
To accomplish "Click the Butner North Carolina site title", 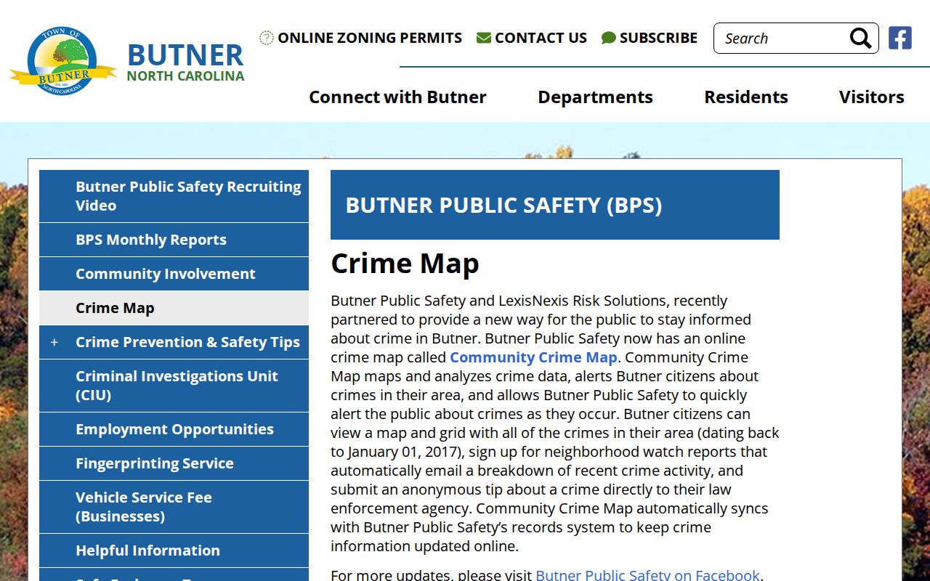I will tap(186, 61).
